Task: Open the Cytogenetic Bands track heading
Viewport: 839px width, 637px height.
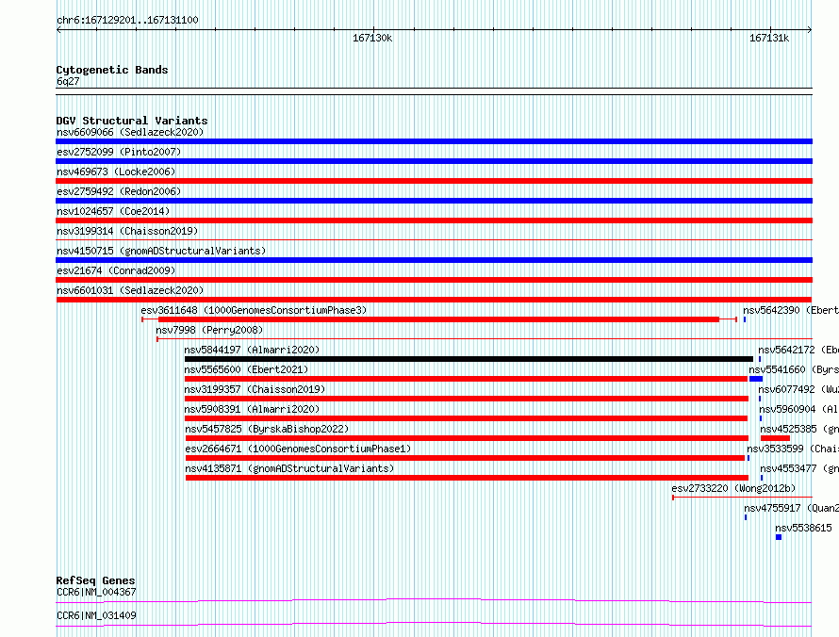Action: click(x=112, y=70)
